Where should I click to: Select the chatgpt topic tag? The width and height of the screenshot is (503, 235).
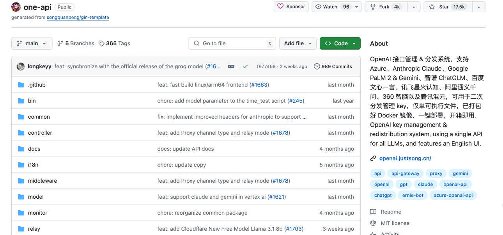pyautogui.click(x=383, y=195)
